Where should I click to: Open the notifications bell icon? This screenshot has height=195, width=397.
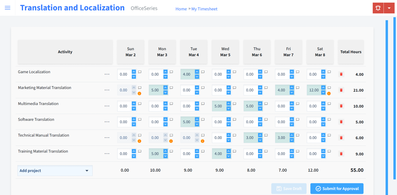click(378, 8)
